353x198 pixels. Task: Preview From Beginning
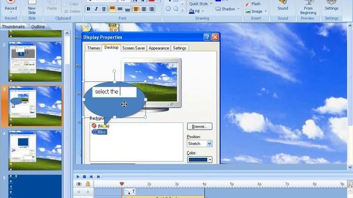tap(308, 7)
